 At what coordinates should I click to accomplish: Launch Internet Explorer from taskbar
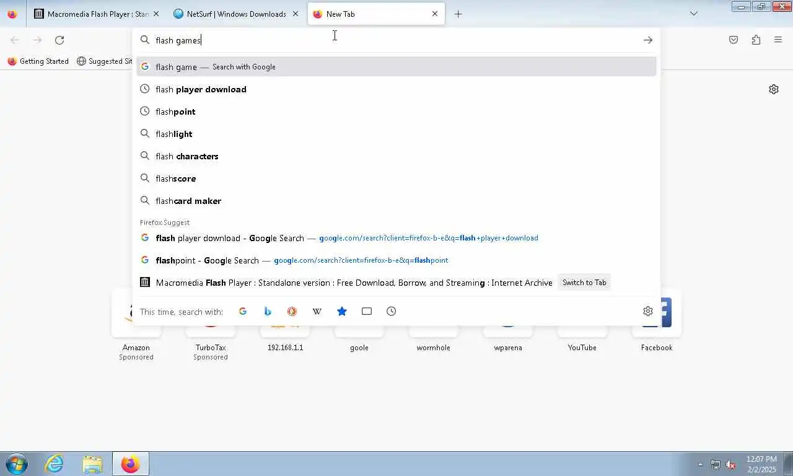[55, 464]
